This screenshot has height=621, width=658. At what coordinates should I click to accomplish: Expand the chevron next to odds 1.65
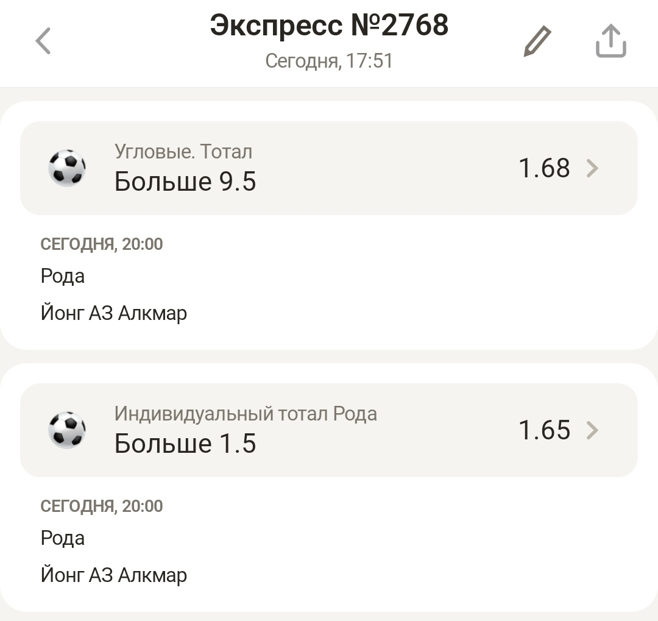pyautogui.click(x=592, y=430)
